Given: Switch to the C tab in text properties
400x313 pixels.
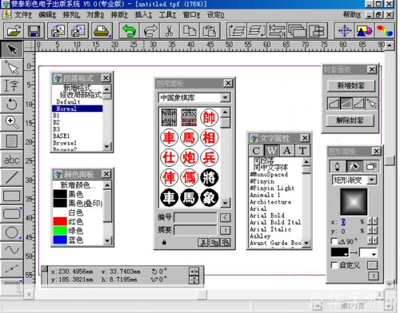Looking at the screenshot, I should [256, 151].
